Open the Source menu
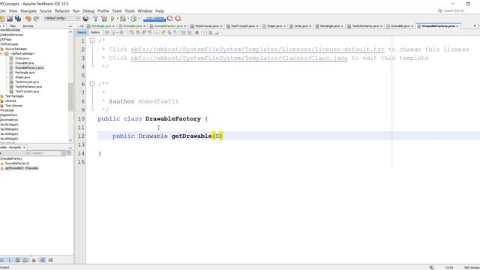 (x=46, y=10)
